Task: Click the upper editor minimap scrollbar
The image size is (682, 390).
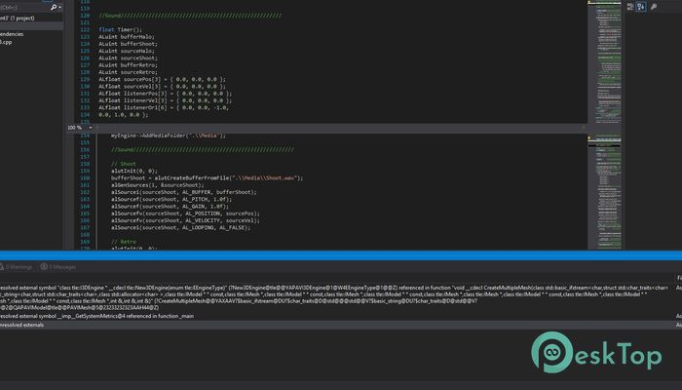Action: [605, 60]
